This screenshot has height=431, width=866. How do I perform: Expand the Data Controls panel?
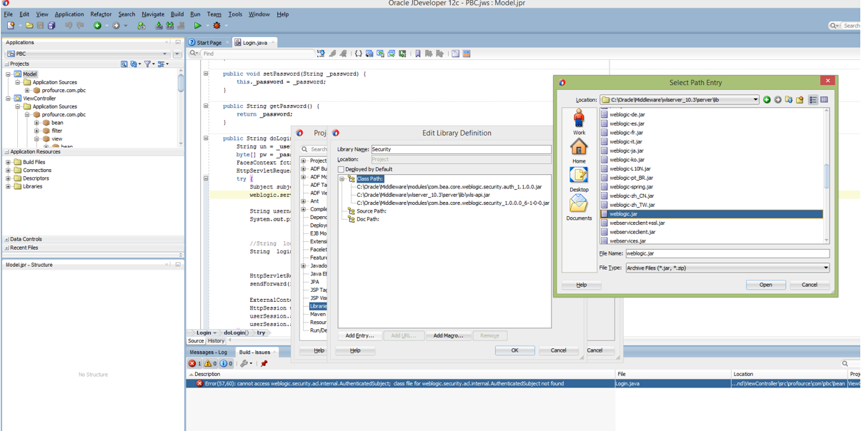point(7,240)
